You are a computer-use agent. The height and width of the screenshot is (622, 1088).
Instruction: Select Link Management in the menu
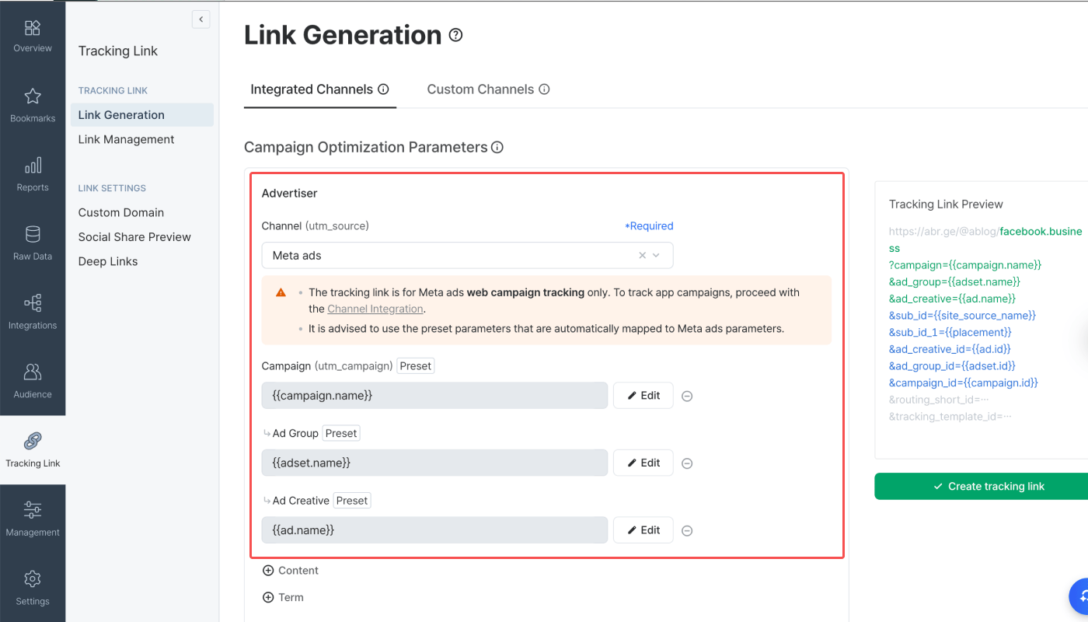(127, 139)
